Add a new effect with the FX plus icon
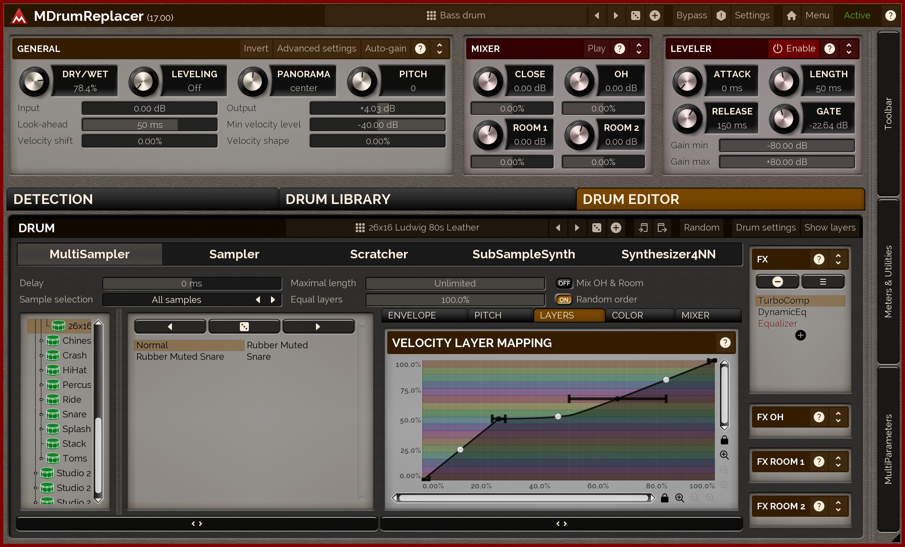The height and width of the screenshot is (547, 905). point(800,336)
